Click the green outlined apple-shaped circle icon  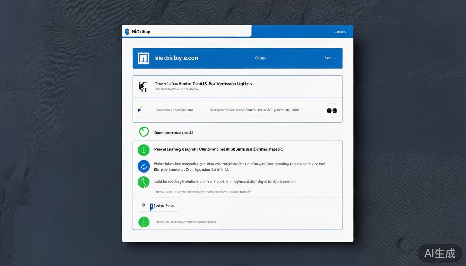[x=144, y=132]
